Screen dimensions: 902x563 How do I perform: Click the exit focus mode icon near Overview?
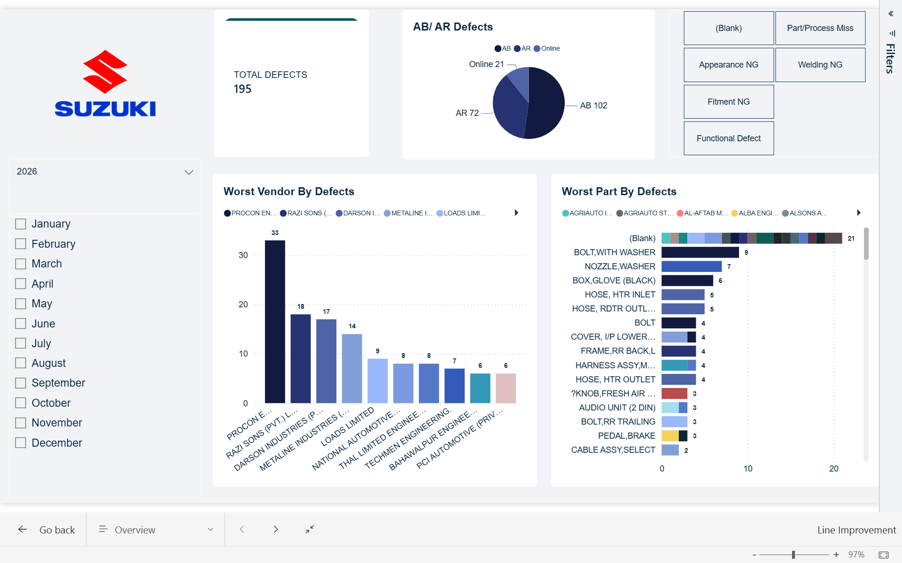coord(310,529)
